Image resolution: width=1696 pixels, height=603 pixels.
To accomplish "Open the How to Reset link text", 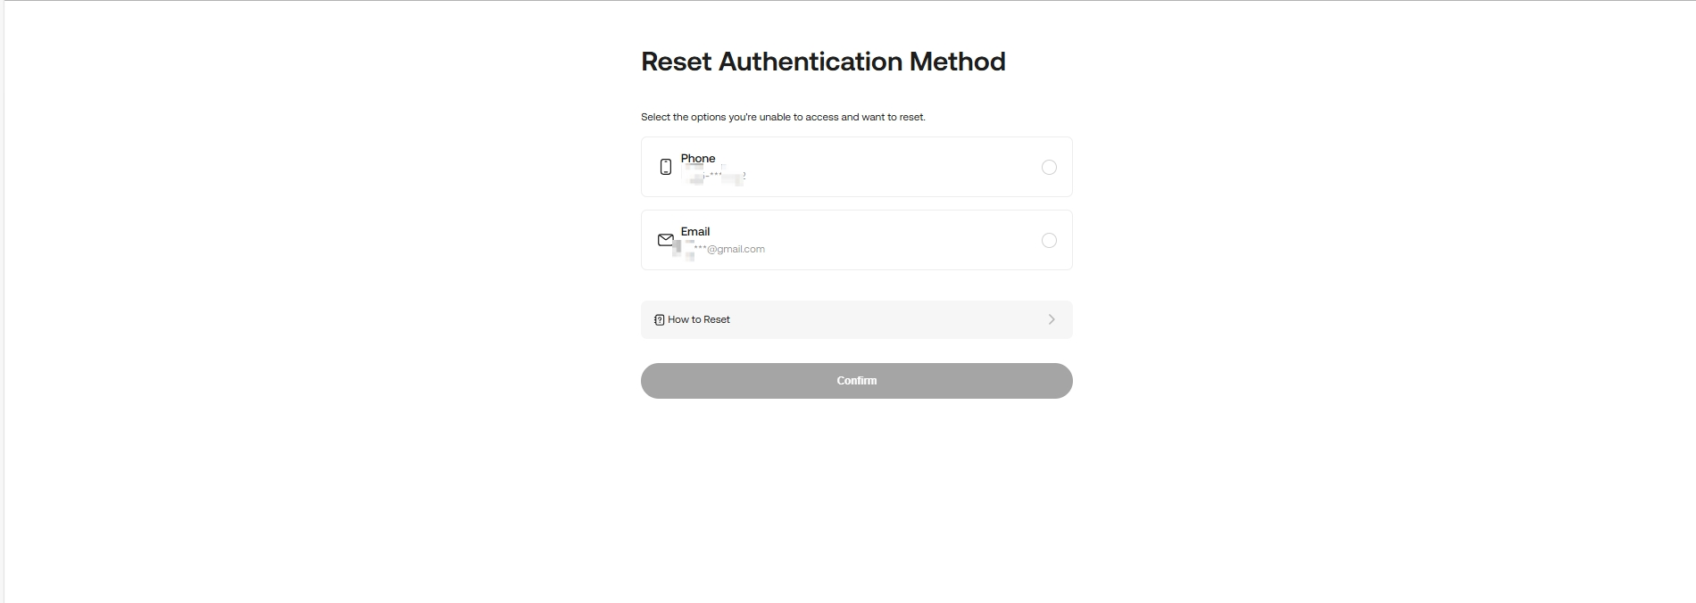I will point(699,319).
